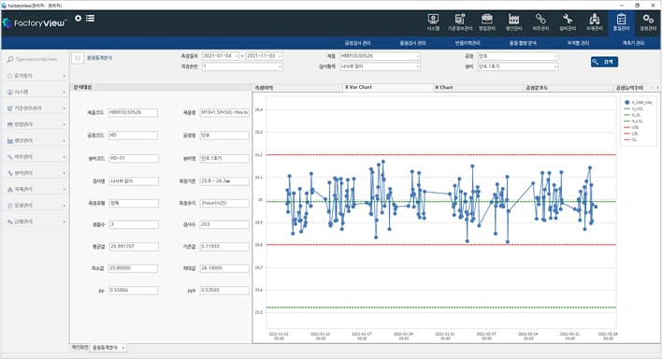Viewport: 662px width, 359px height.
Task: Click the 검사수 field showing 203
Action: [x=224, y=224]
